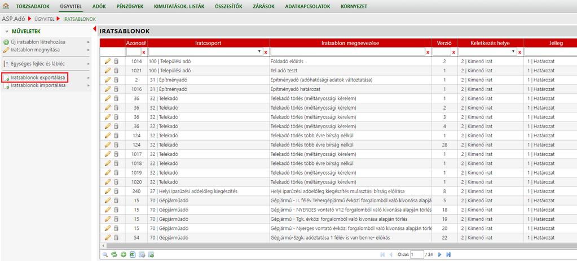This screenshot has width=577, height=261.
Task: Clear the Iratsablon megnevezése filter red X
Action: tap(428, 53)
